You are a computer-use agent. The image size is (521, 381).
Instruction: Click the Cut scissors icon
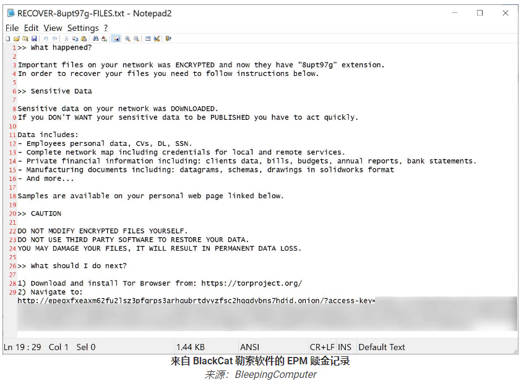click(66, 39)
